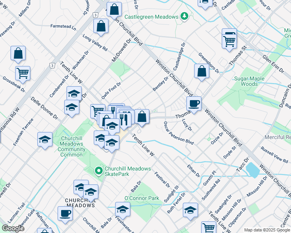This screenshot has width=291, height=233.
Task: Click the school marker near Ruth Fertel Dr
Action: (x=190, y=210)
